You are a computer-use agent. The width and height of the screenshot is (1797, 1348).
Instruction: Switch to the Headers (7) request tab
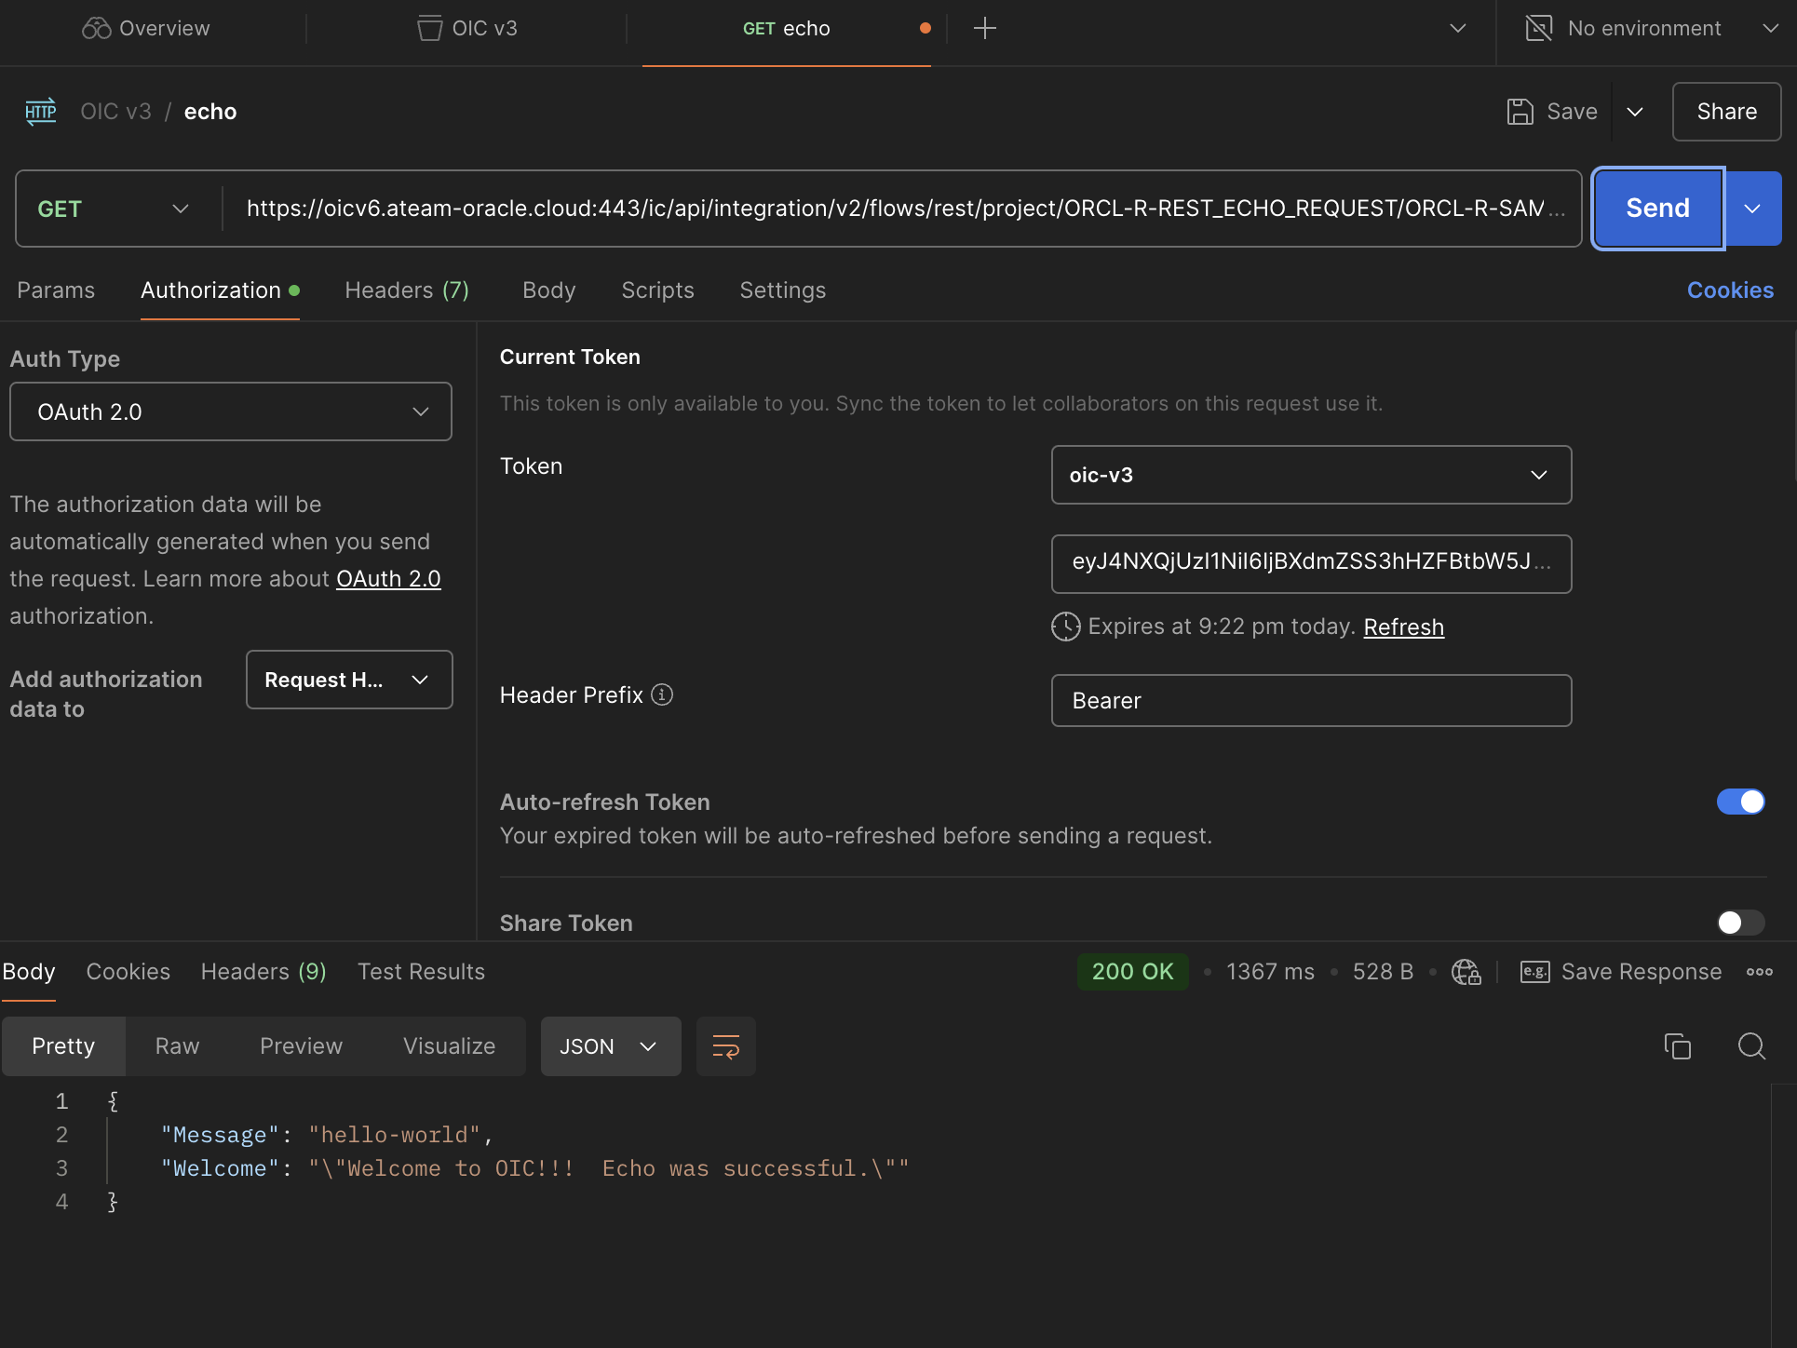(406, 290)
